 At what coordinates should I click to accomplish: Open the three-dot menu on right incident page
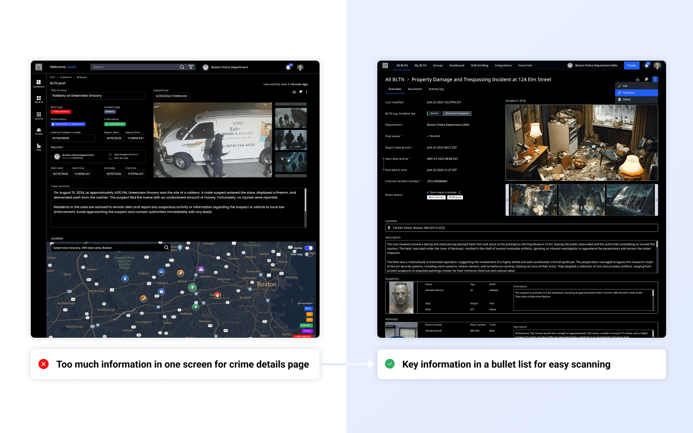click(655, 79)
